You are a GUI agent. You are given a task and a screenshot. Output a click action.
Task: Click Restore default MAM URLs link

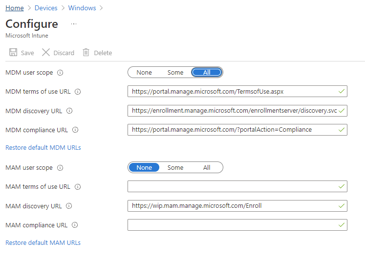click(43, 242)
